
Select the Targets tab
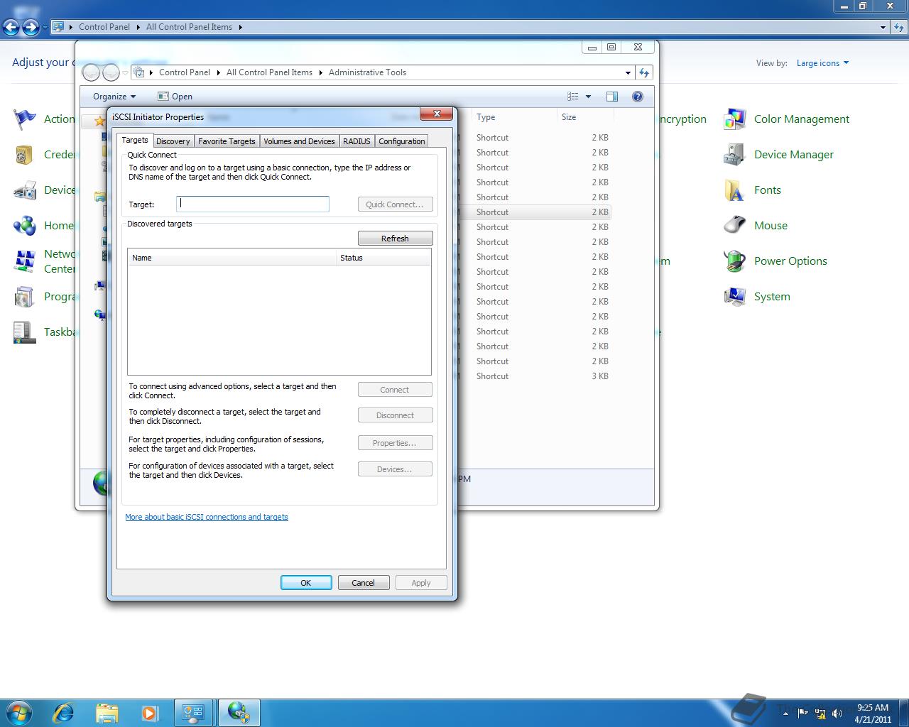coord(134,140)
